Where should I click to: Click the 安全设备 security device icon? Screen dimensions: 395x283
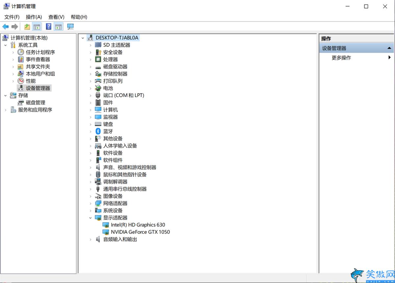point(98,52)
